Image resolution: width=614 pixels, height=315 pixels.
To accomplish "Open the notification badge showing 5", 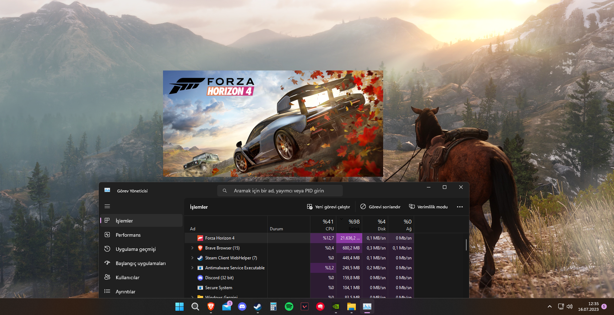I will click(x=604, y=306).
